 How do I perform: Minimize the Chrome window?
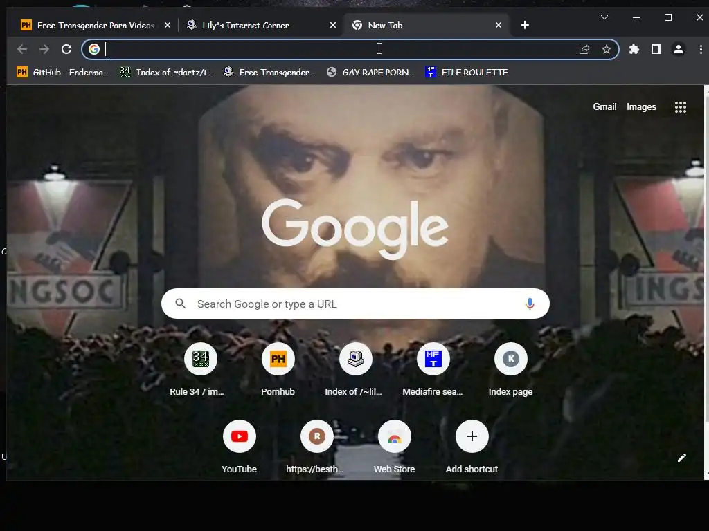coord(636,17)
